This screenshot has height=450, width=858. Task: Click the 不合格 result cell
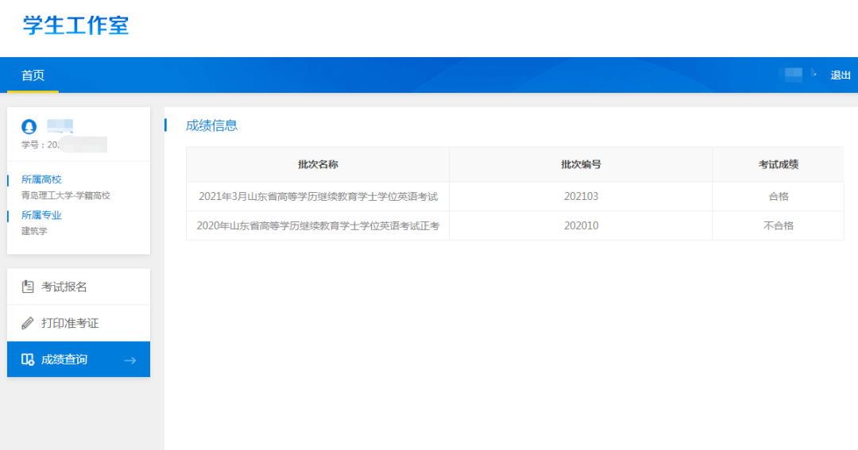point(778,226)
